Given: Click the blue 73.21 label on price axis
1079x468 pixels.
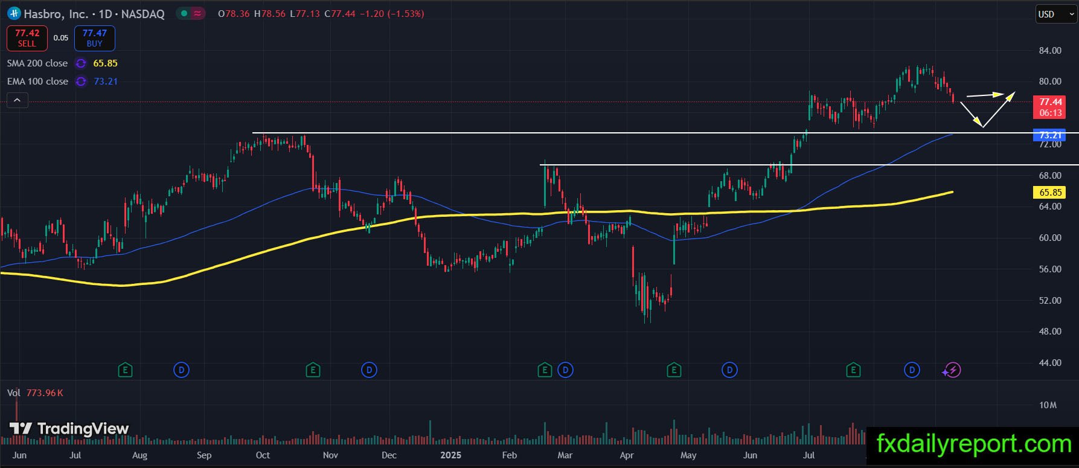Looking at the screenshot, I should 1050,135.
